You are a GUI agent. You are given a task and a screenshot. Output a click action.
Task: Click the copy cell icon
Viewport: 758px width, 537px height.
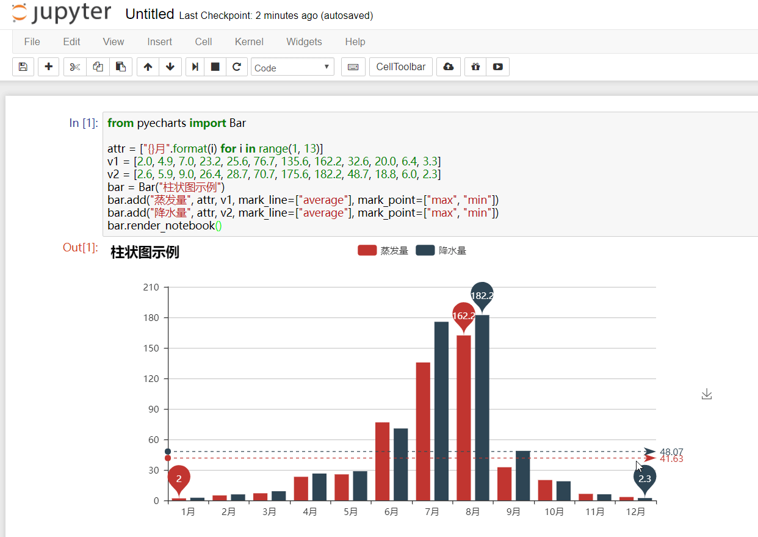pos(98,67)
